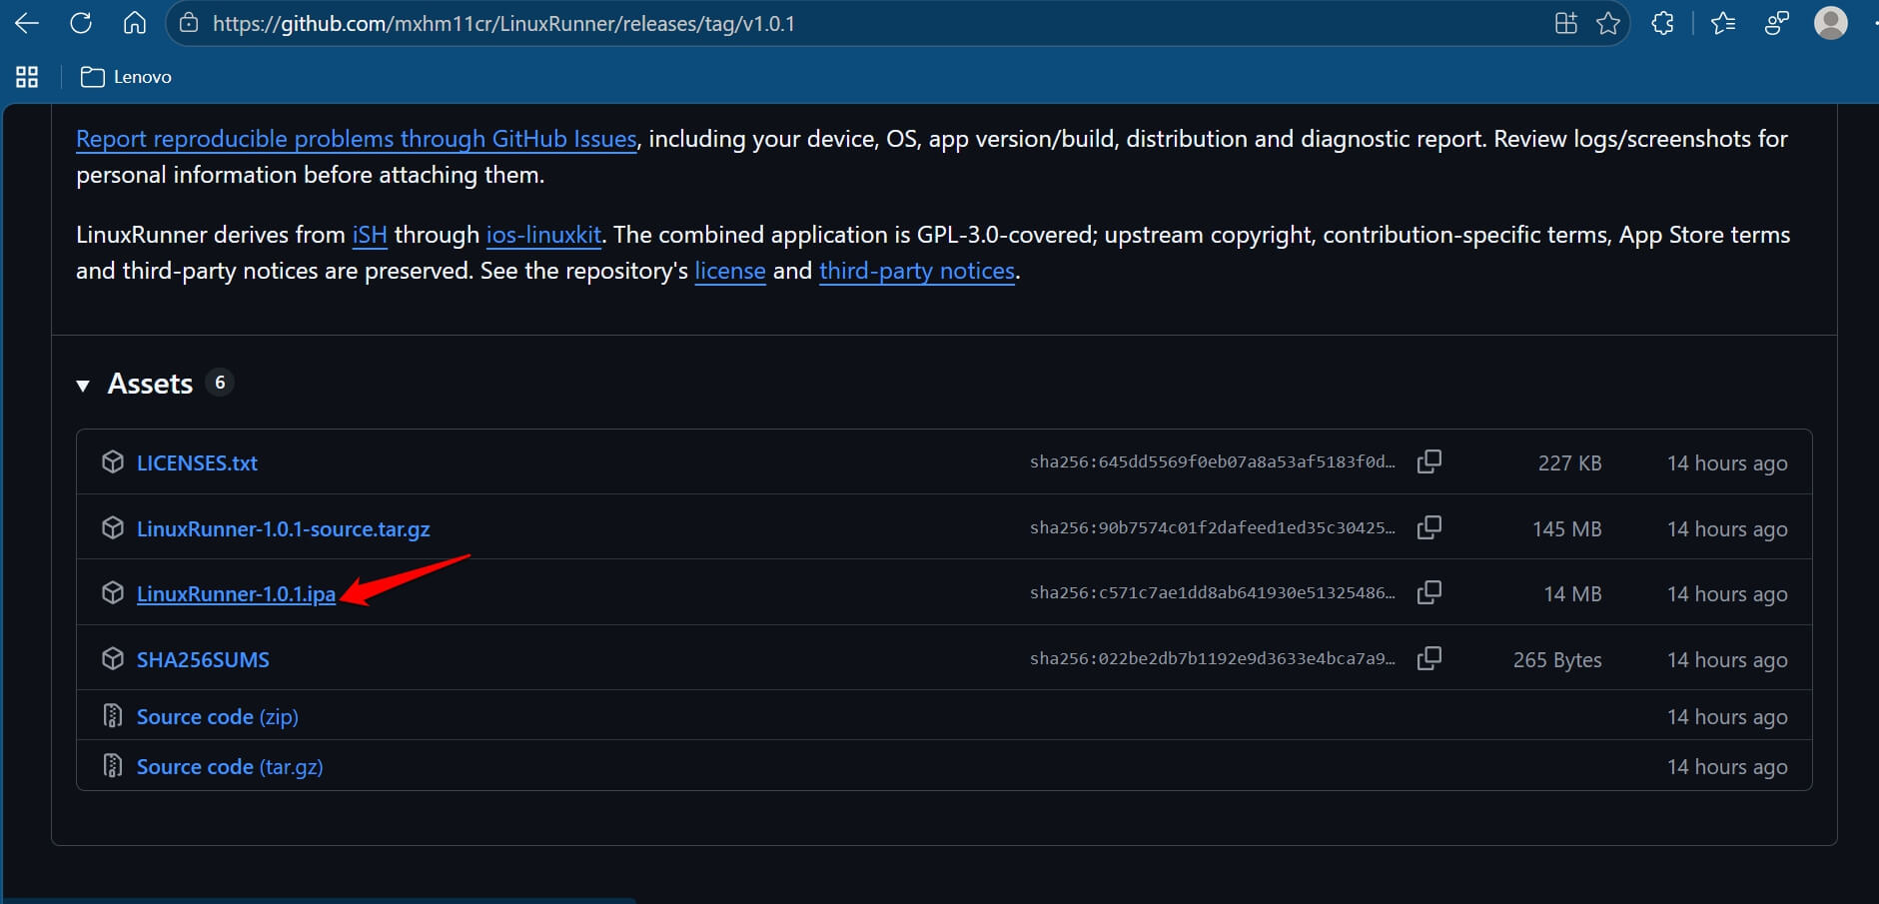Screen dimensions: 1879x904
Task: View site information lock icon
Action: (x=188, y=23)
